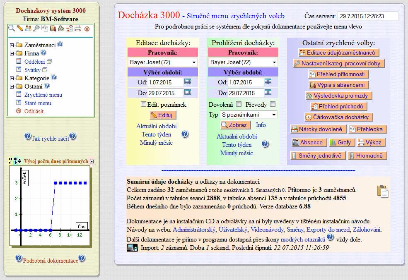408x280 pixels.
Task: Click the Do date field in Prohlížení docházky
Action: coord(246,93)
